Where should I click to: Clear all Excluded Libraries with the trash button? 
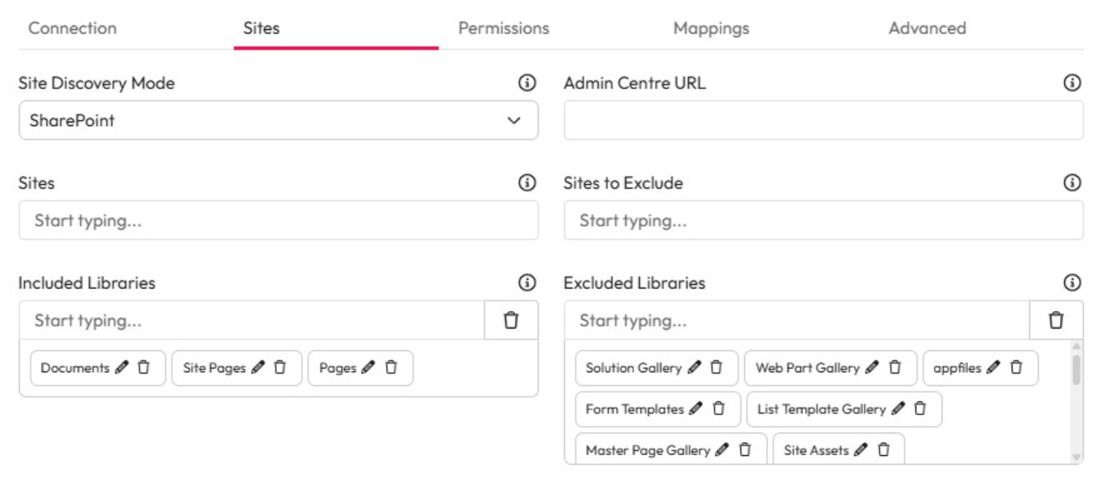click(x=1056, y=320)
